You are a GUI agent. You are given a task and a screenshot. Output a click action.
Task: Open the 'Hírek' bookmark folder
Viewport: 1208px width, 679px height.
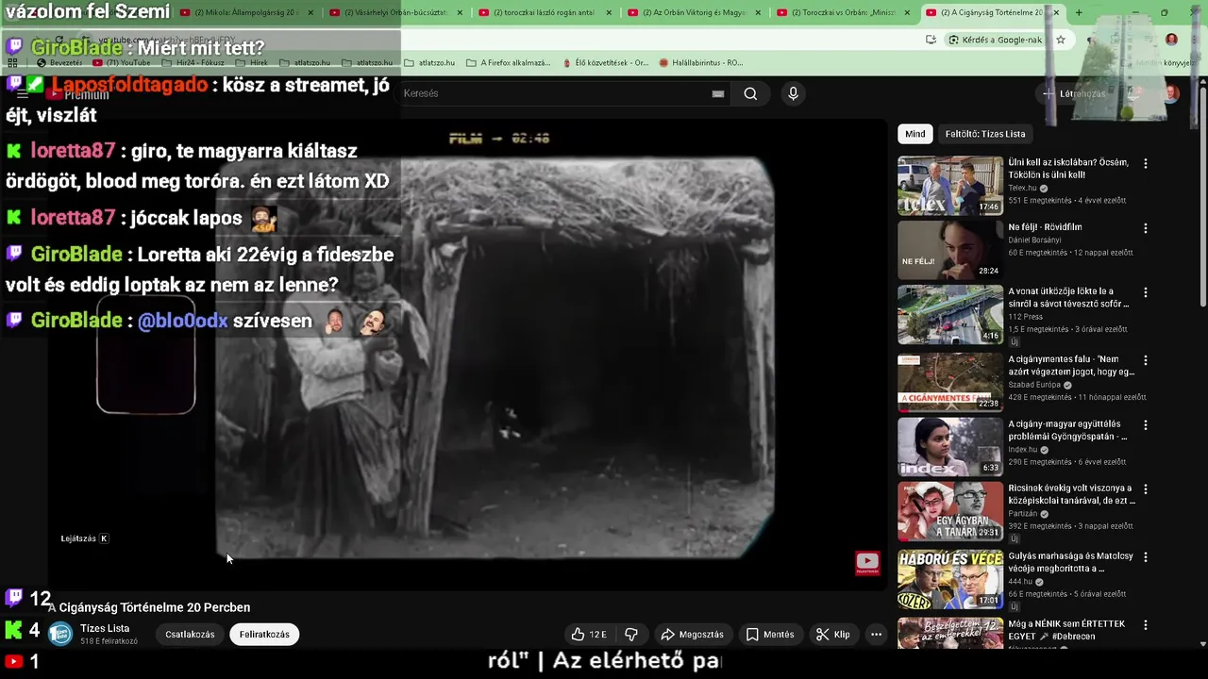tap(251, 62)
